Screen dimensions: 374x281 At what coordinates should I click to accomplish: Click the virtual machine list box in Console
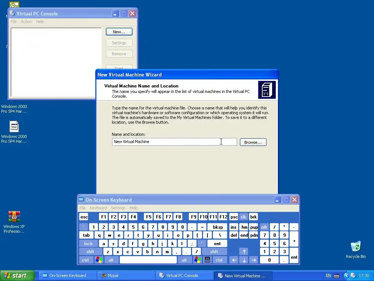coord(56,62)
